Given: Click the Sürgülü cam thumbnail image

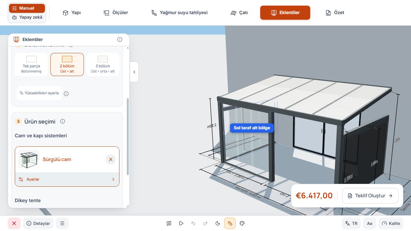Looking at the screenshot, I should [x=29, y=159].
